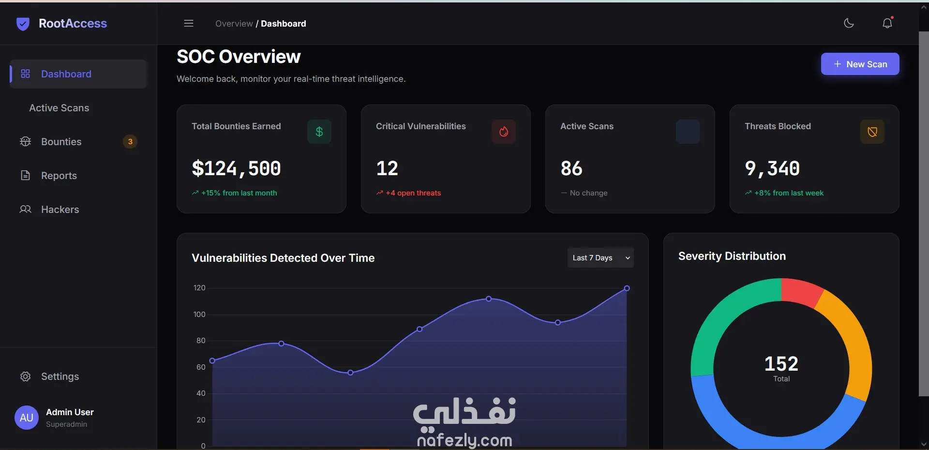
Task: Click the Bounties badge showing 3
Action: (x=130, y=142)
